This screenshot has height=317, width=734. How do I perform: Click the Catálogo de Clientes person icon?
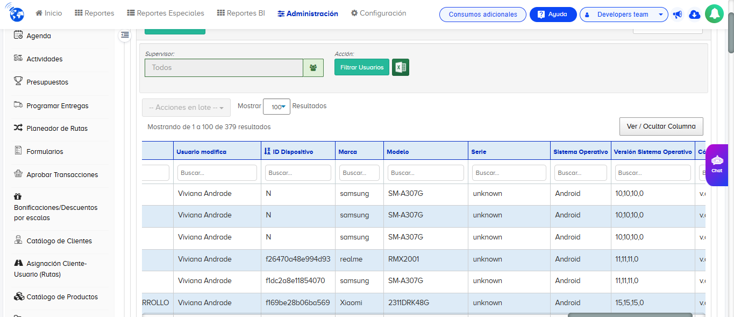click(x=18, y=240)
